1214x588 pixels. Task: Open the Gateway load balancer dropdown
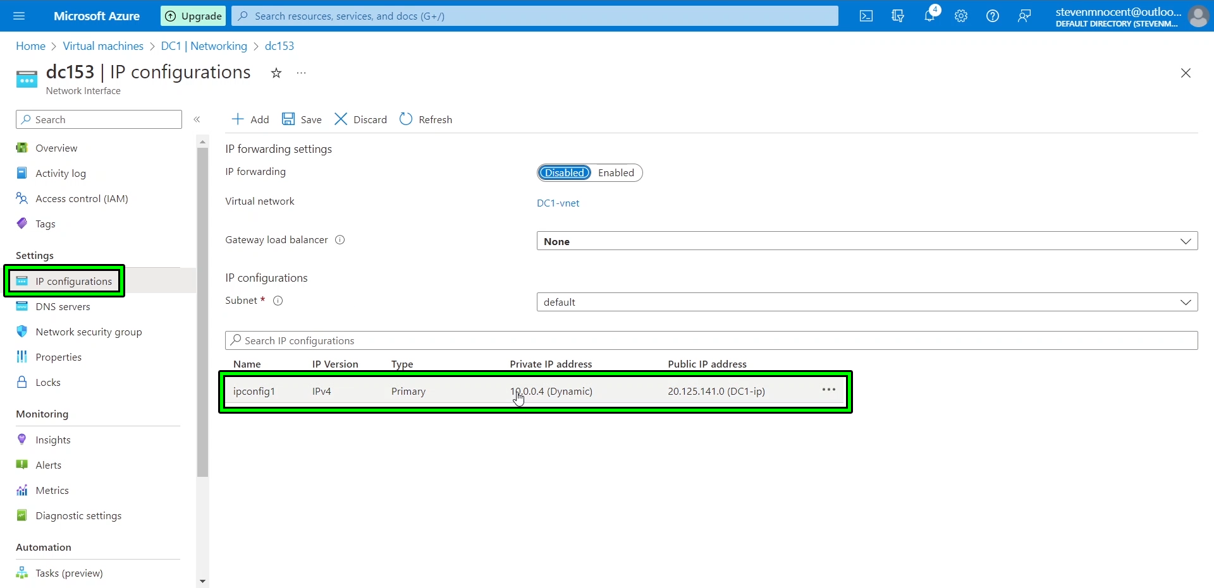tap(1186, 241)
